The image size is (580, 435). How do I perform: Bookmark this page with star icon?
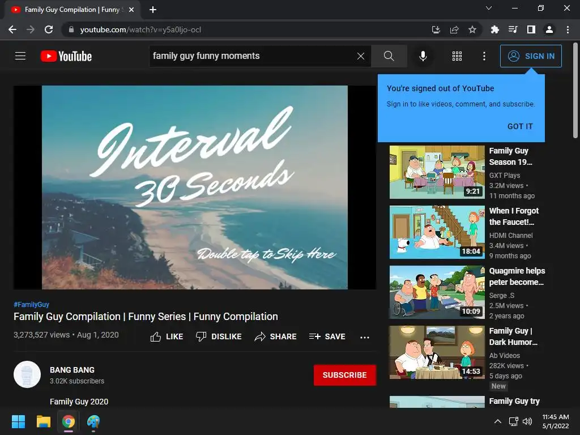point(472,29)
